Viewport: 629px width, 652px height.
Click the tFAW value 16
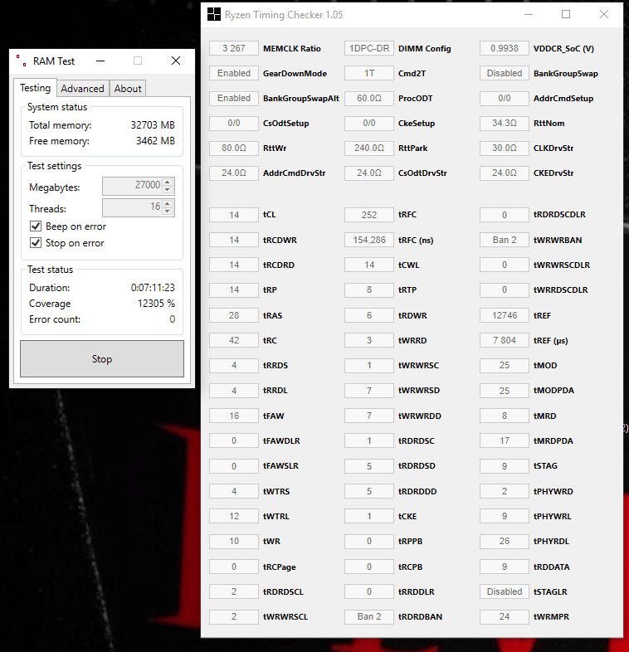234,416
